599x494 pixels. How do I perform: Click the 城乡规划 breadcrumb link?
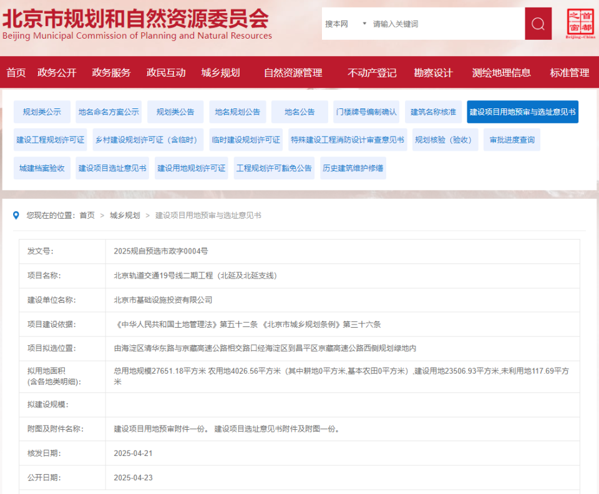tap(125, 216)
